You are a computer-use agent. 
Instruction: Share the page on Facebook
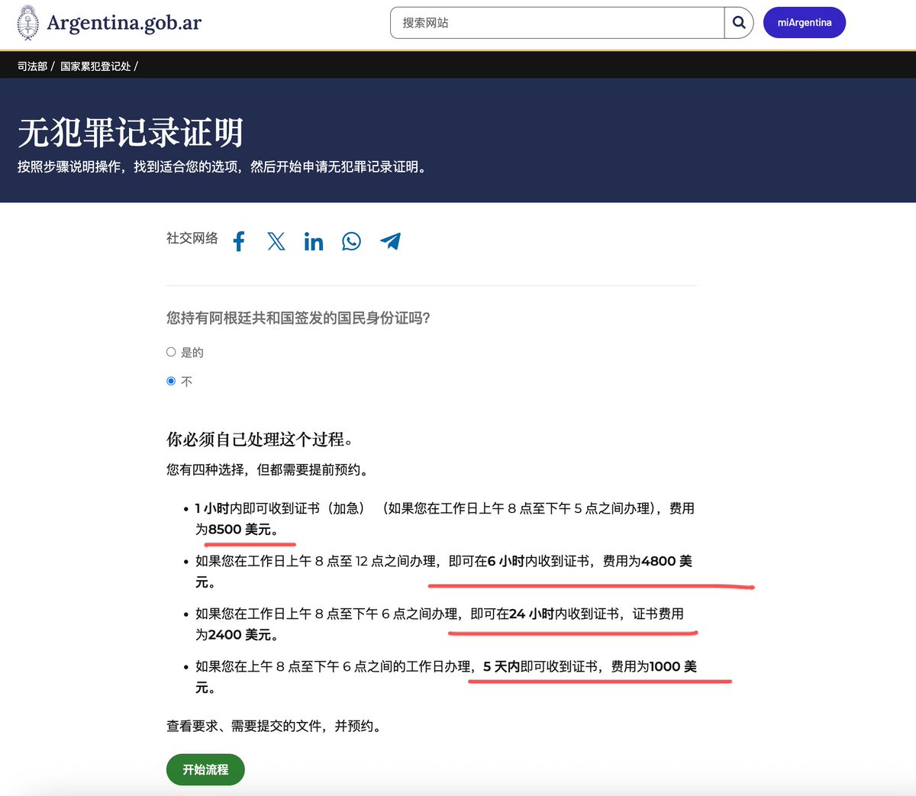pyautogui.click(x=238, y=240)
